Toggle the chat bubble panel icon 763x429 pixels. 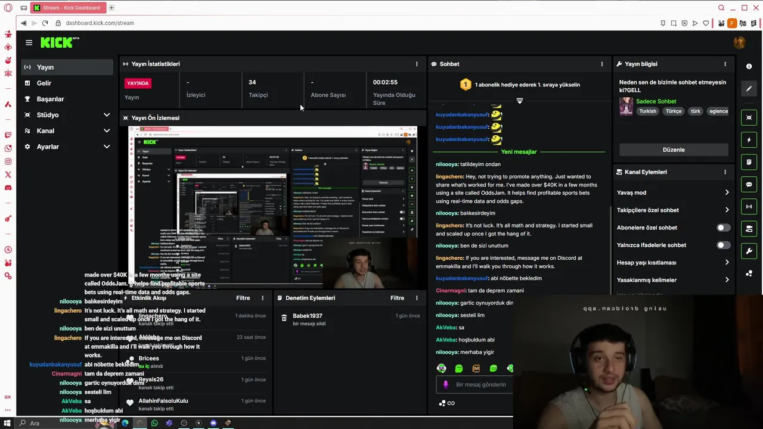pos(749,185)
